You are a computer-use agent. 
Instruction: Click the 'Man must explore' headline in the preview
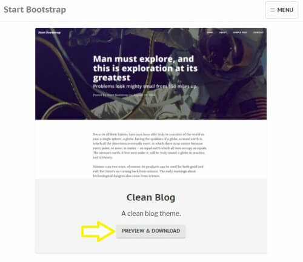point(145,68)
